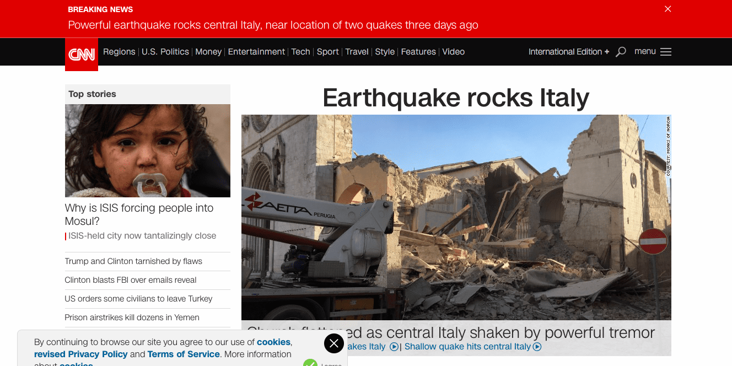Play the Shallow quake hits central Italy video
This screenshot has height=366, width=732.
pos(473,347)
